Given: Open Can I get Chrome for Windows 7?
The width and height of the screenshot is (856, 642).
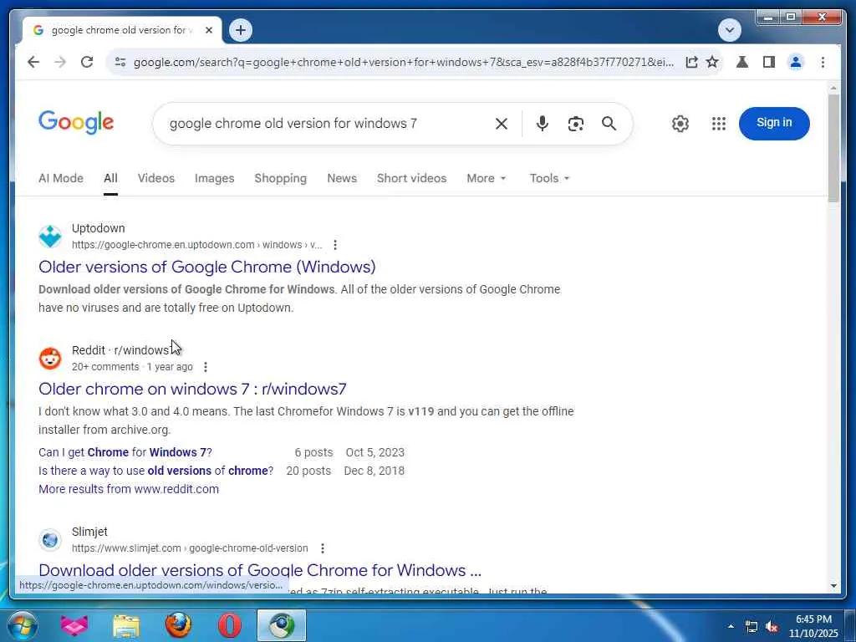Looking at the screenshot, I should (125, 452).
